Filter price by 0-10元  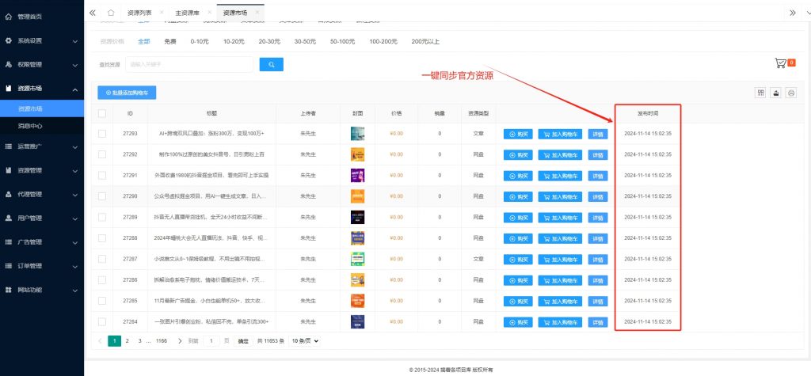(200, 41)
